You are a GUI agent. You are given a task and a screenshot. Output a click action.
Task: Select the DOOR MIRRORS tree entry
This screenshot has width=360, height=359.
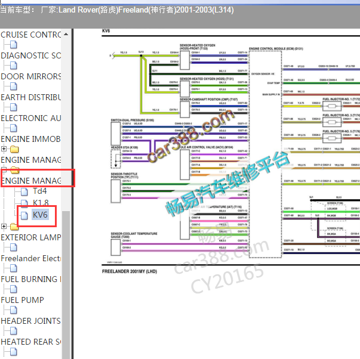(31, 76)
